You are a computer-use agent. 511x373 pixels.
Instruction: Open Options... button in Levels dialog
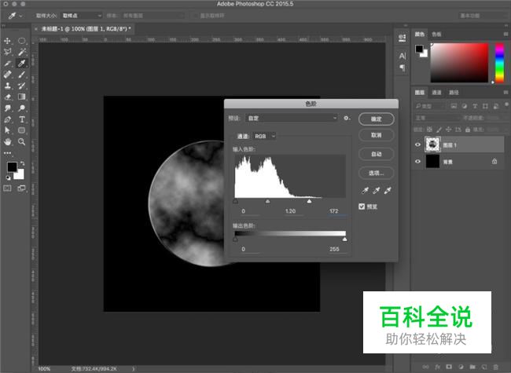click(377, 173)
